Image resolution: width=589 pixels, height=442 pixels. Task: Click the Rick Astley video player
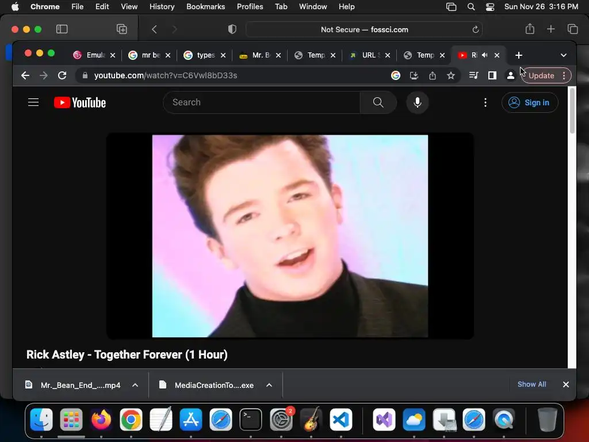(290, 236)
